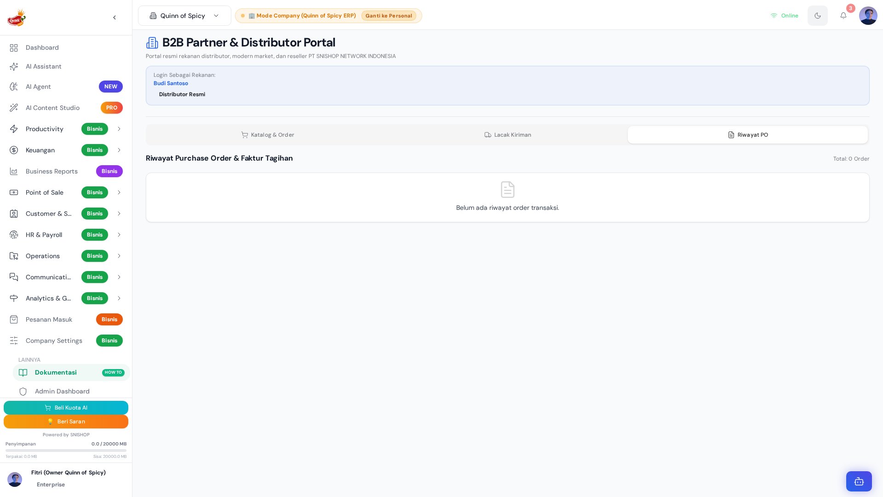The height and width of the screenshot is (497, 883).
Task: Expand the Keuangan menu
Action: (66, 150)
